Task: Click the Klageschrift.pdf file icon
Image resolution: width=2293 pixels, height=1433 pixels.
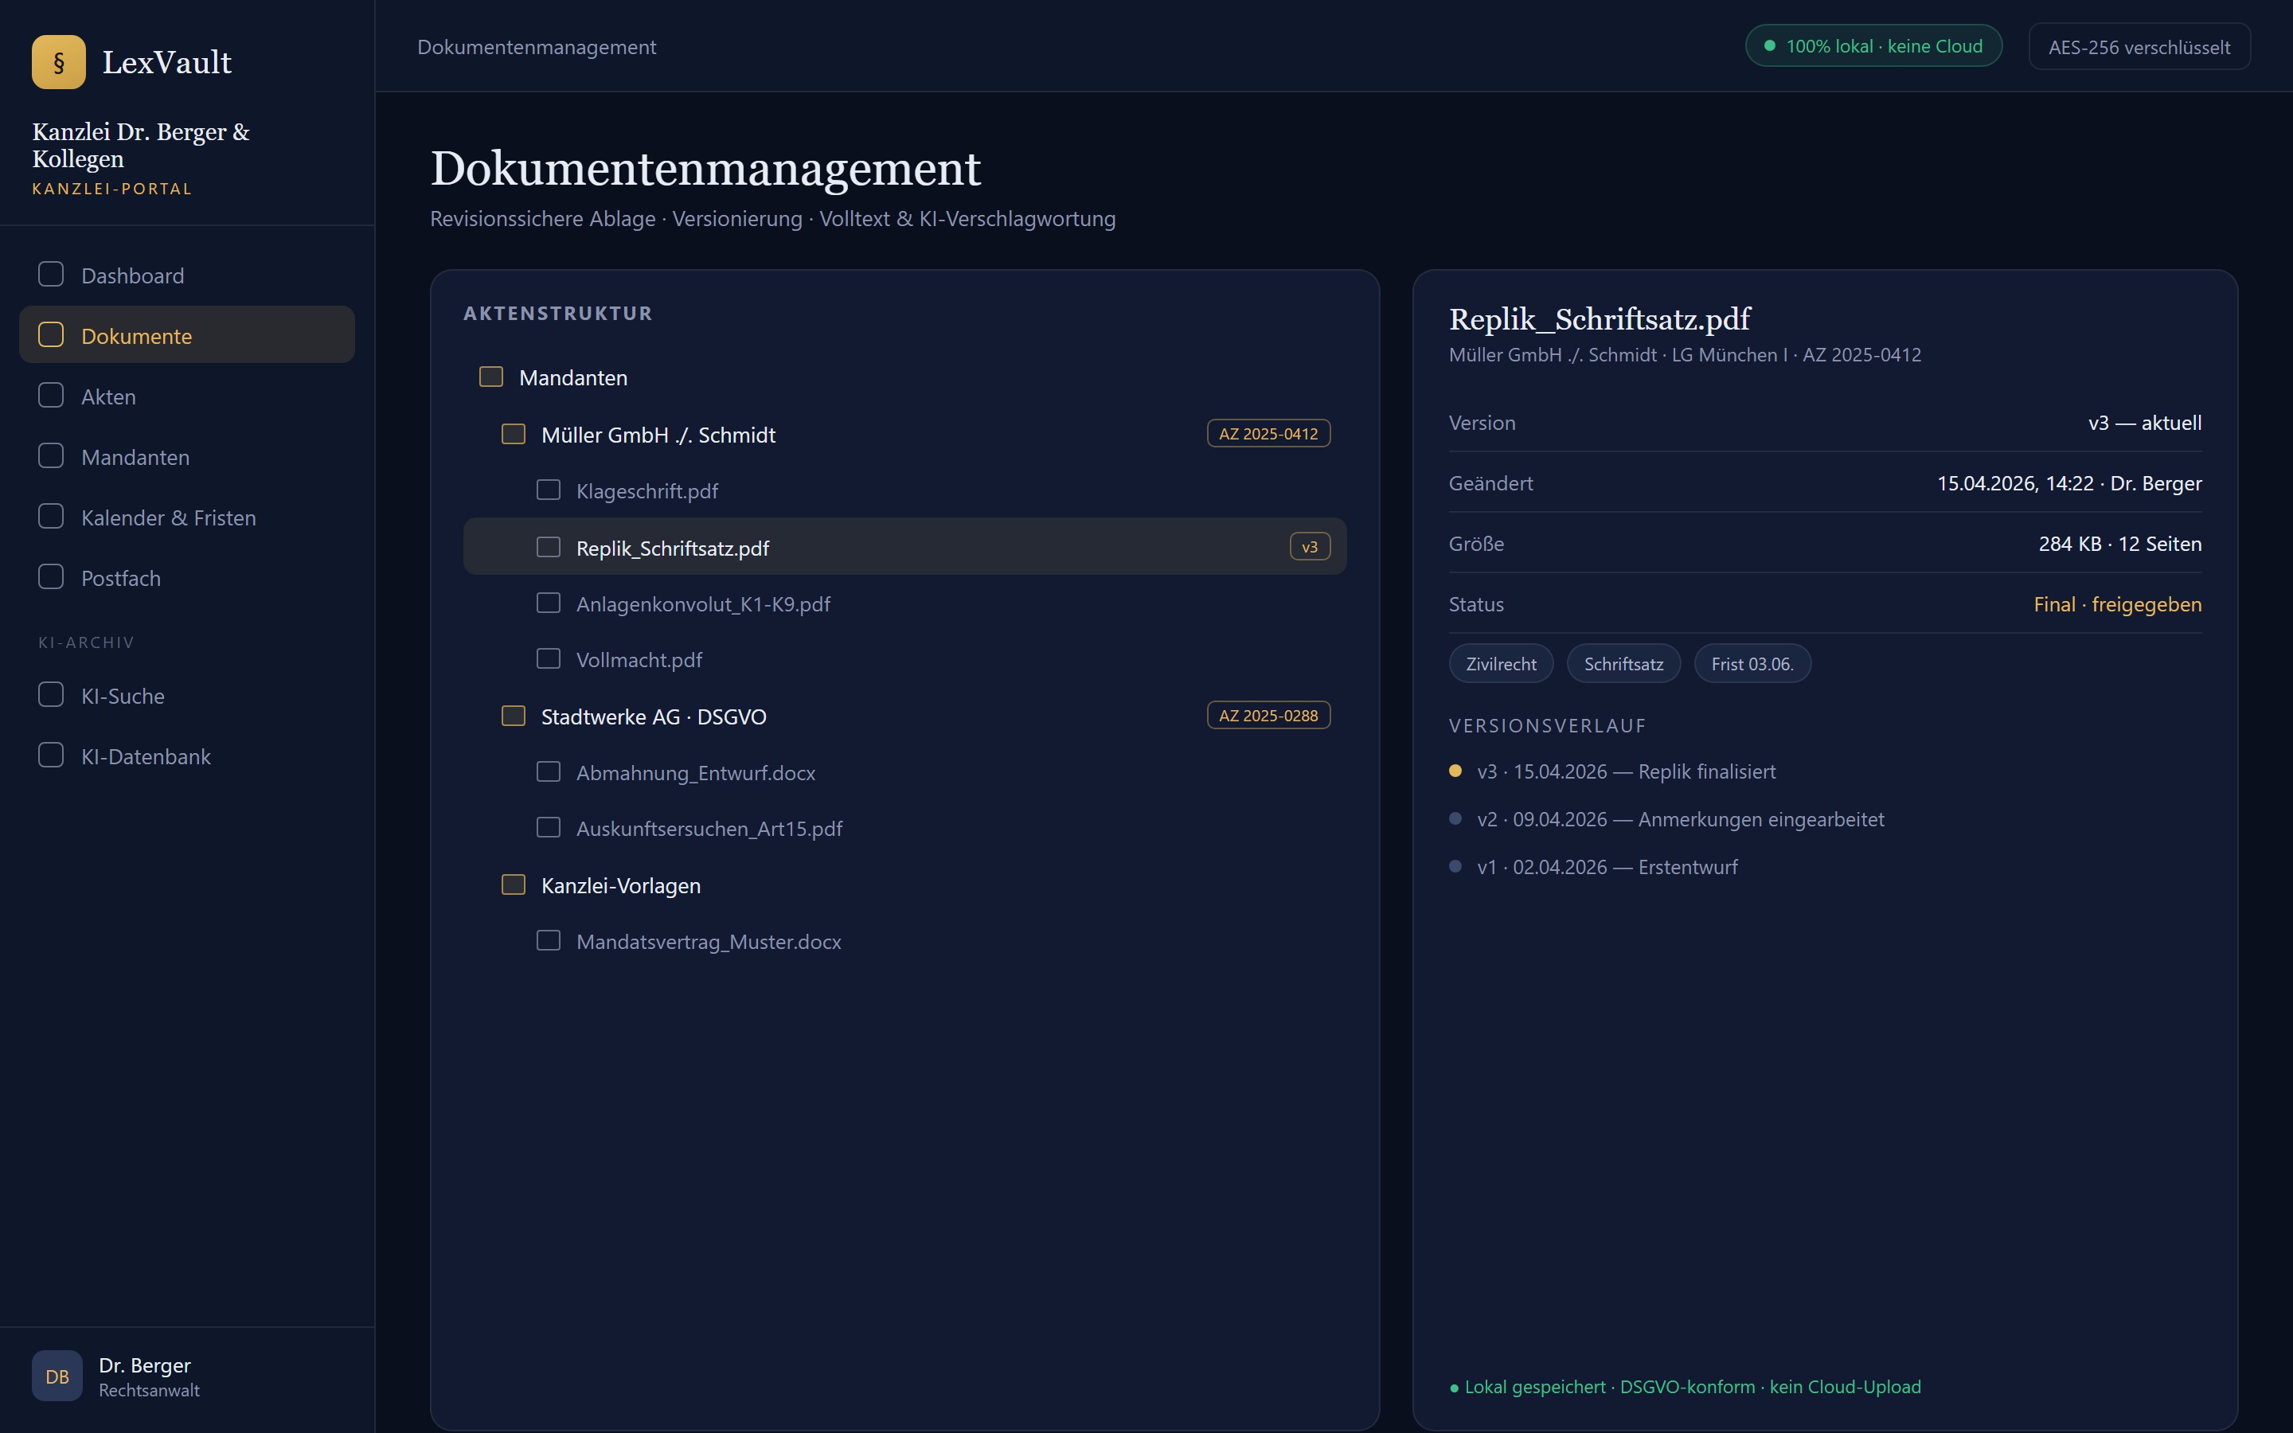Action: [x=549, y=490]
